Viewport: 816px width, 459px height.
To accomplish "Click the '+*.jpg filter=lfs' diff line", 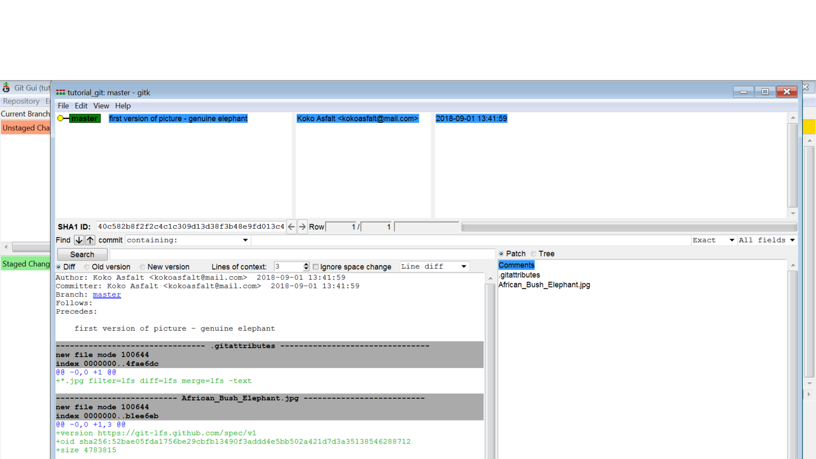I will coord(154,381).
